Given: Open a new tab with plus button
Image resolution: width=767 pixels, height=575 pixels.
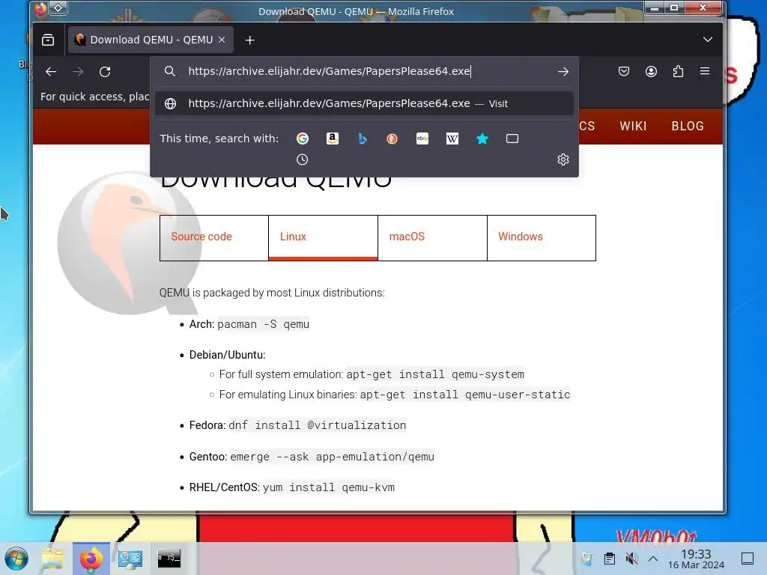Looking at the screenshot, I should [x=250, y=40].
